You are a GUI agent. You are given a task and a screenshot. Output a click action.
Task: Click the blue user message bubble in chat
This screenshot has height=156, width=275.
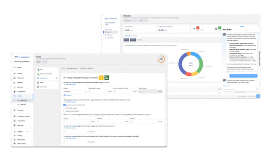click(x=244, y=76)
